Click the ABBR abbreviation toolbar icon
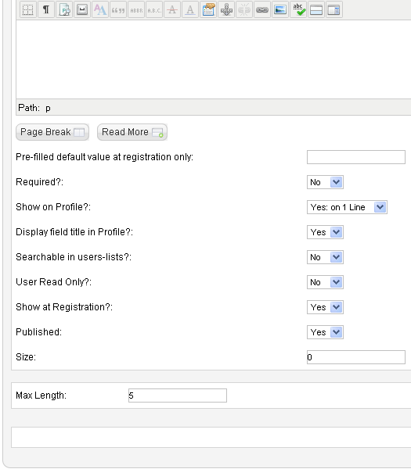The image size is (411, 476). [x=136, y=10]
